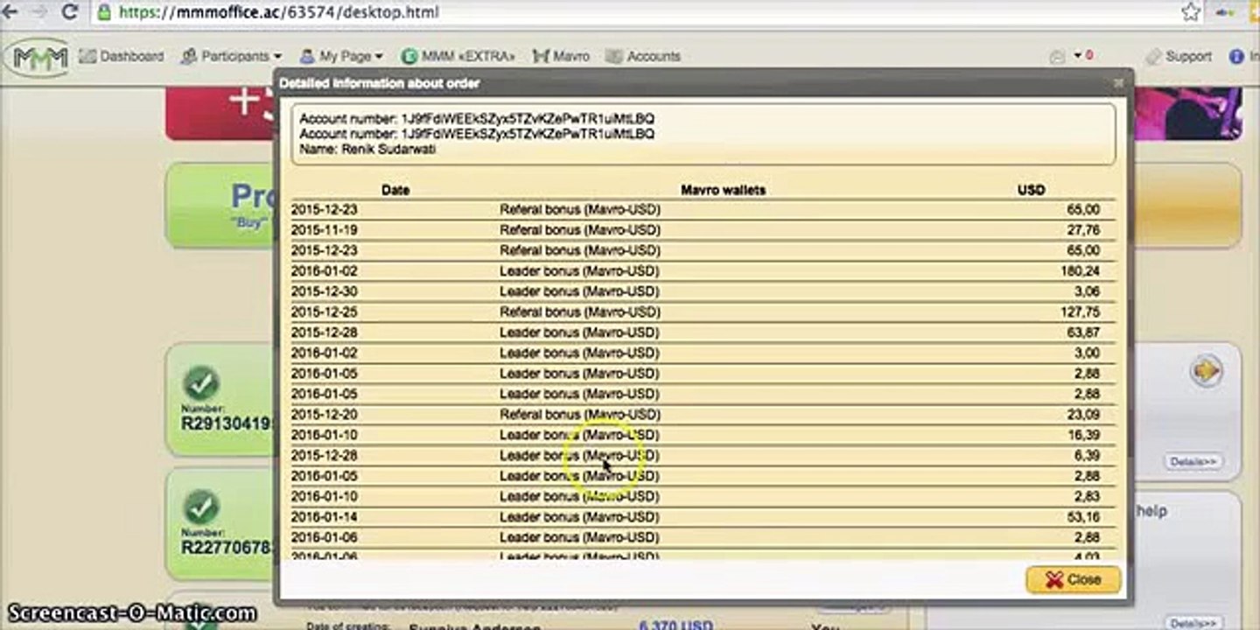Open the messages envelope icon

pos(1057,56)
